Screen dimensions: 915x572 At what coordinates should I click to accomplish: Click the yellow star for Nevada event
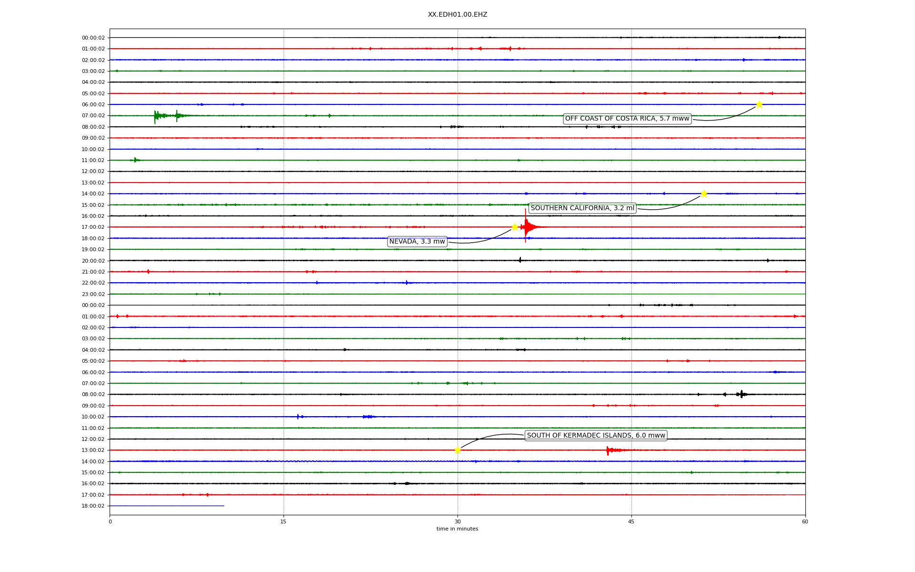click(515, 227)
